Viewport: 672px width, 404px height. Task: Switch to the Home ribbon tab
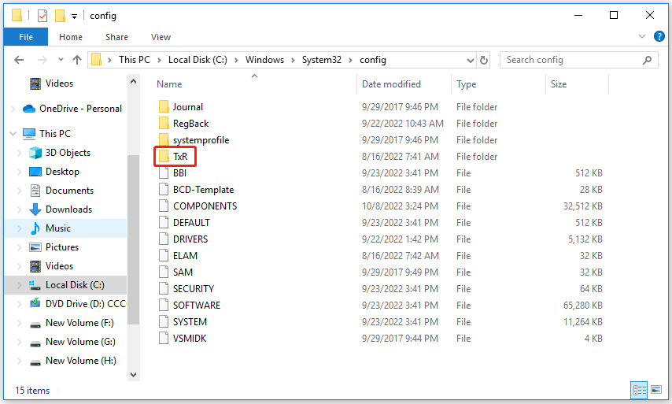coord(71,37)
